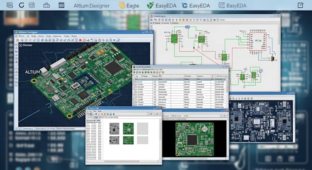
Task: Click the ALTIUM label on the 3D board
Action: point(33,72)
